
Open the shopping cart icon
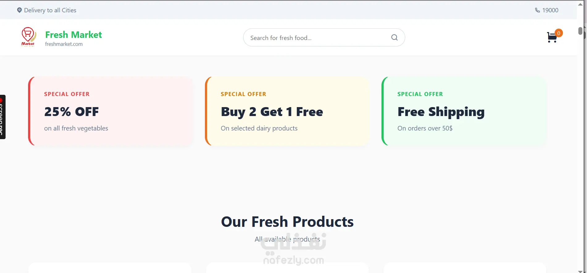552,38
